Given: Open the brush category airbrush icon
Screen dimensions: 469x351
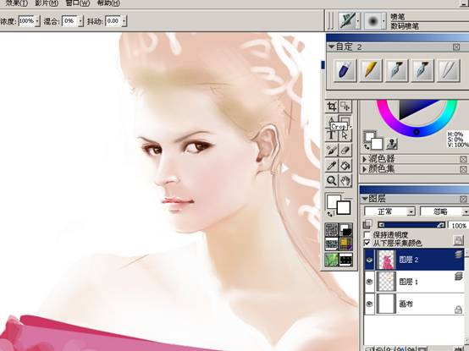Looking at the screenshot, I should coord(347,20).
